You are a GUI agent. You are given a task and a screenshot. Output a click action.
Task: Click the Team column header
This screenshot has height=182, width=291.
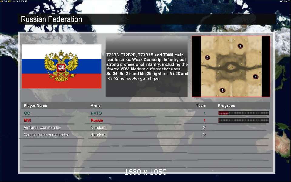point(201,105)
